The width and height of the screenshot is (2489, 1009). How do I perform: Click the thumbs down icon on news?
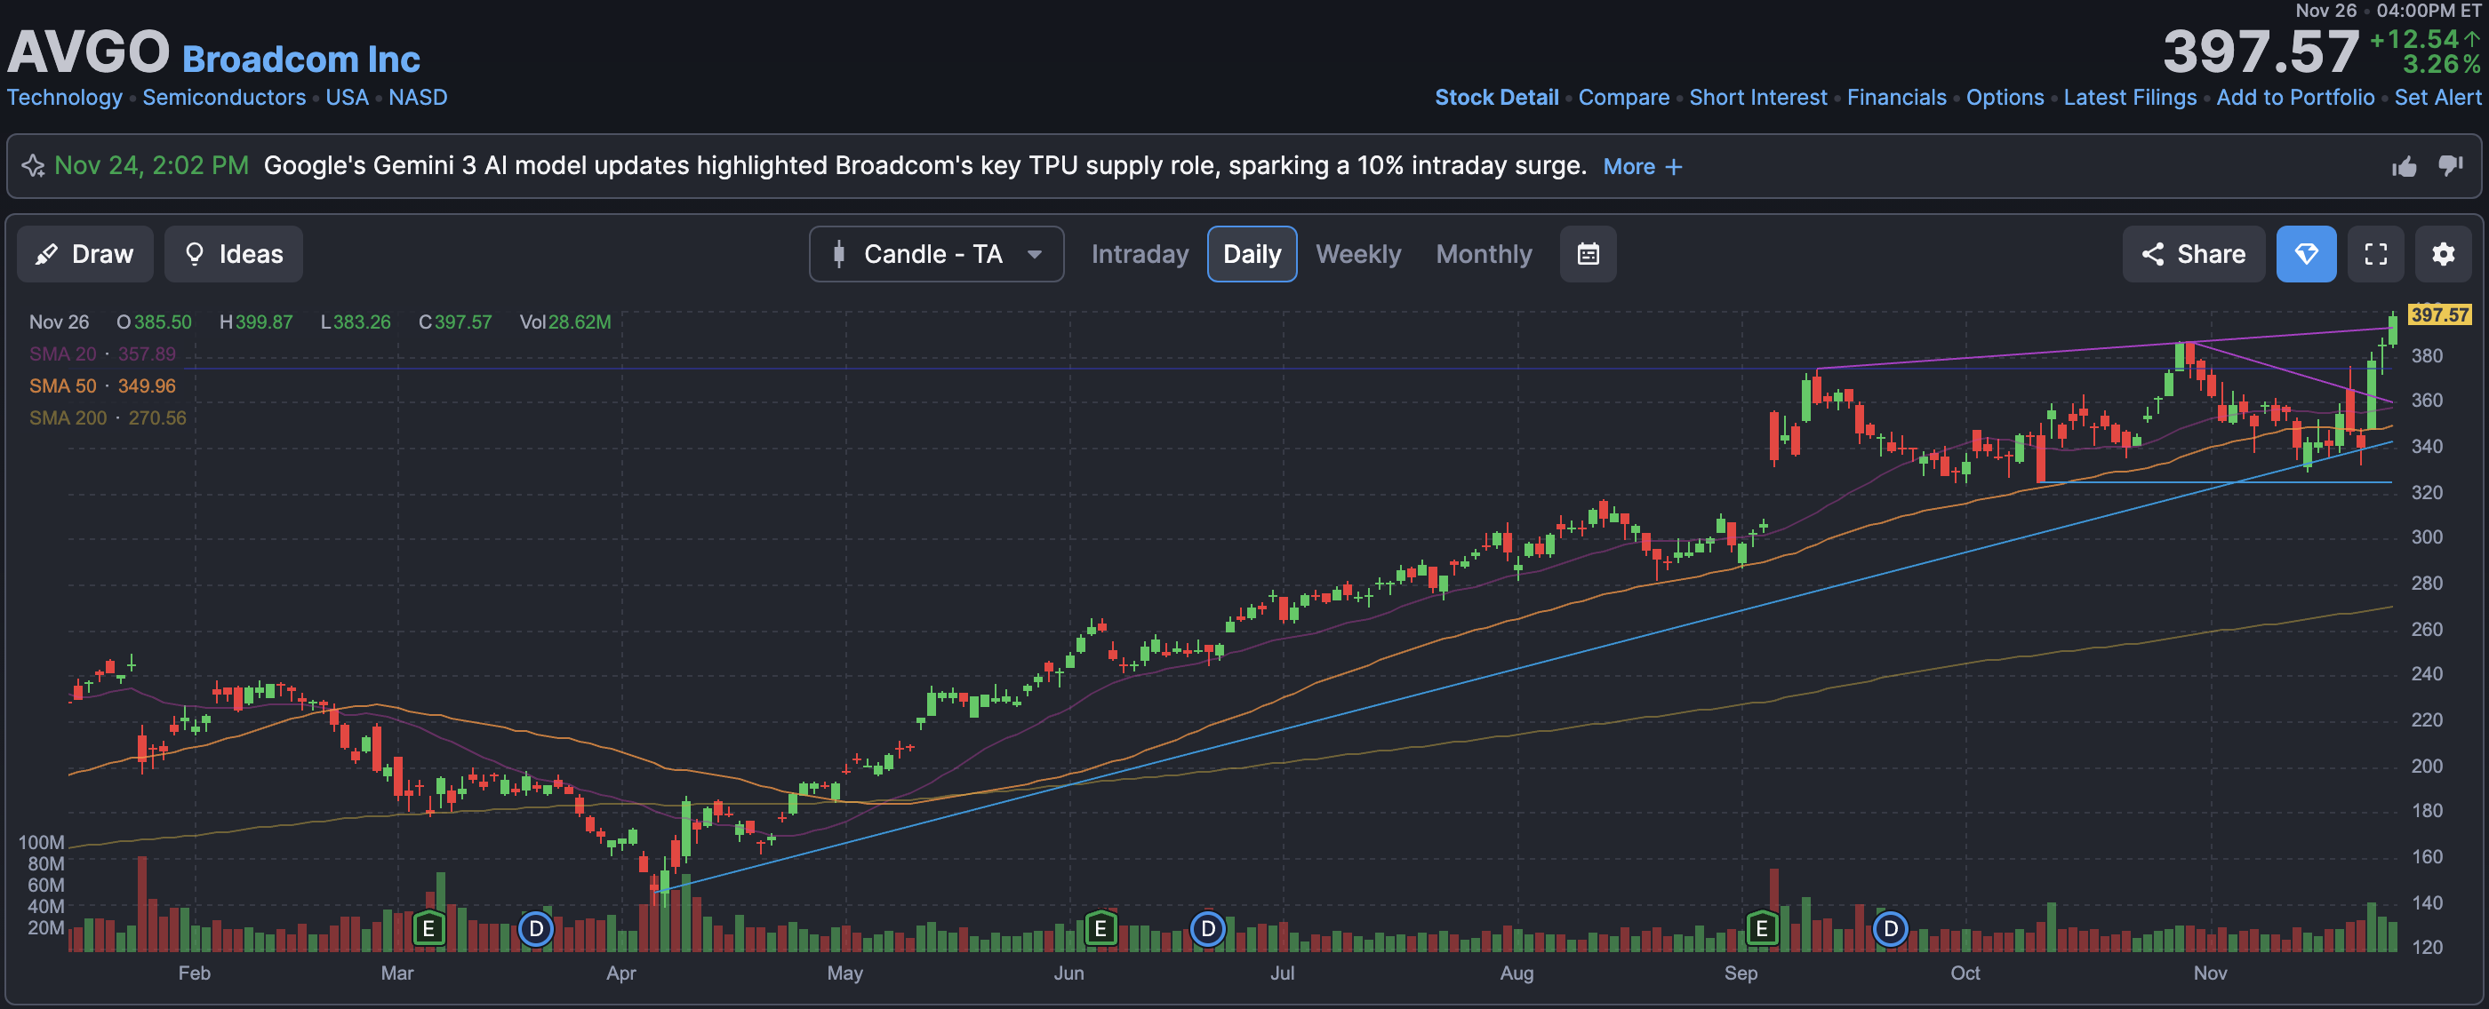tap(2451, 165)
